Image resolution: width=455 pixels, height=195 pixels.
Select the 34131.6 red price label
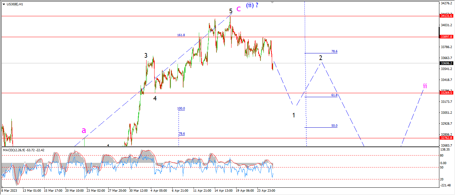tap(446, 16)
